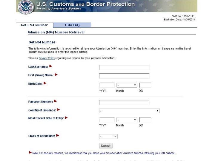
Task: Click the Securing America's Borders tagline
Action: (59, 9)
